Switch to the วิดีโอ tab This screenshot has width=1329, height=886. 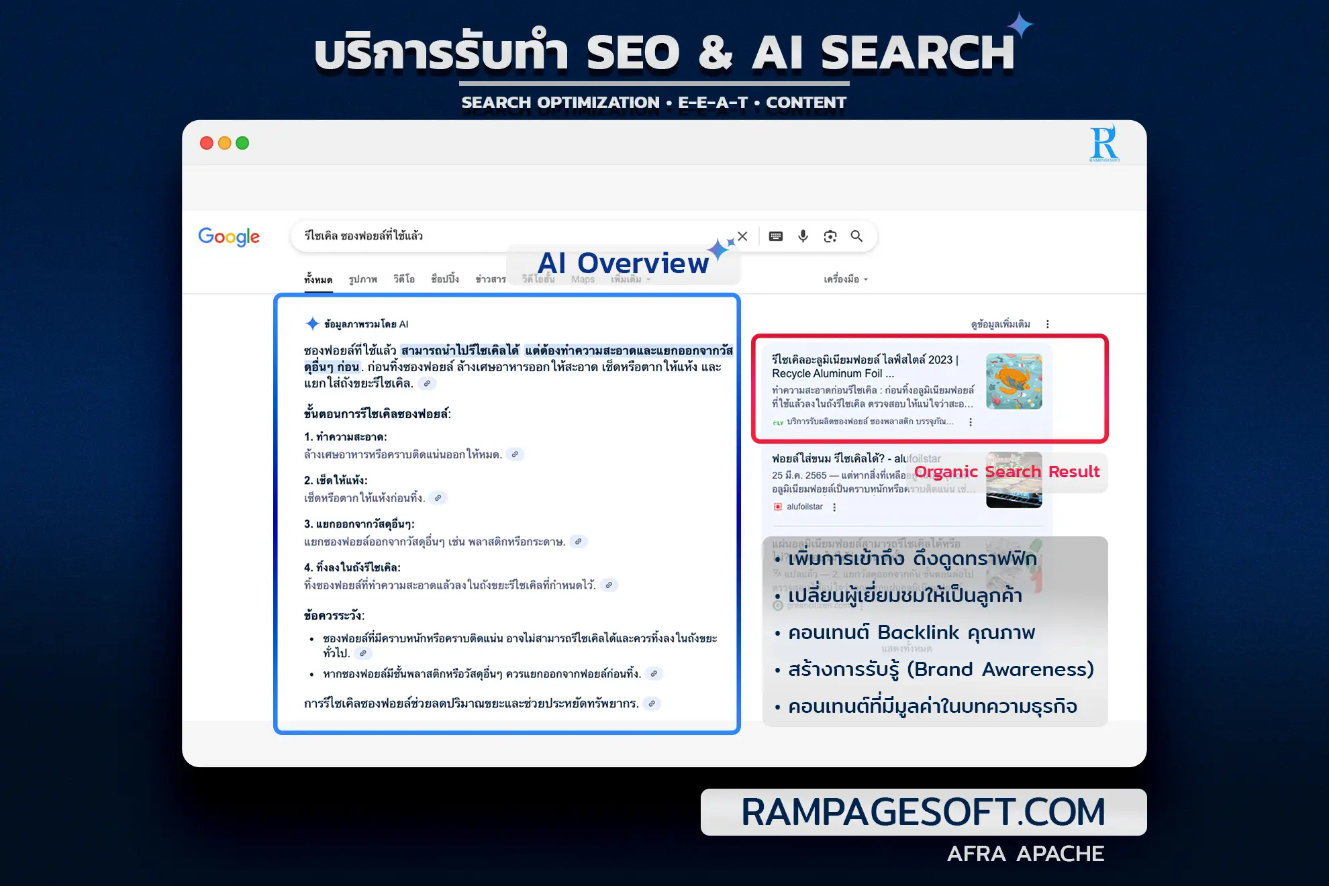point(404,279)
